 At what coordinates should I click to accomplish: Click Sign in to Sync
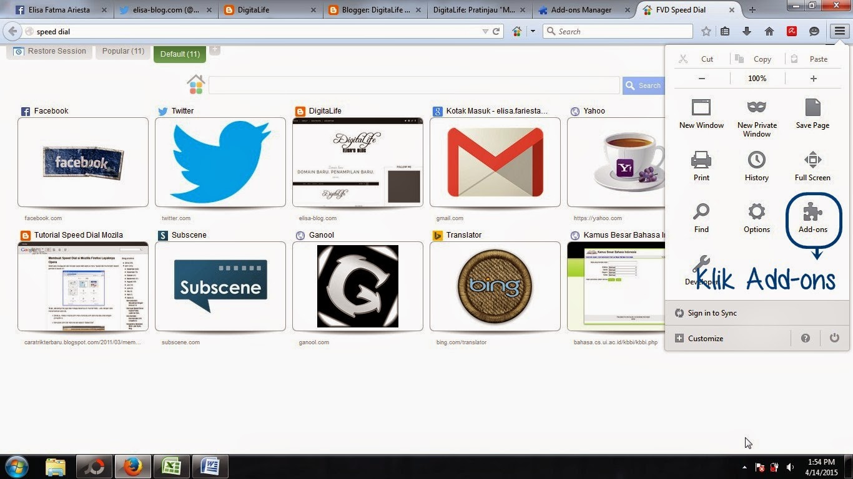tap(711, 312)
